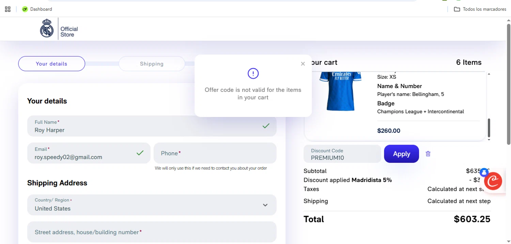Viewport: 511px width, 244px height.
Task: Select the Your details step
Action: 51,64
